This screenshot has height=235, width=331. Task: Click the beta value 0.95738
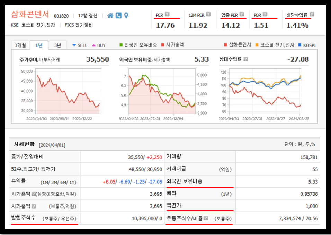click(309, 194)
